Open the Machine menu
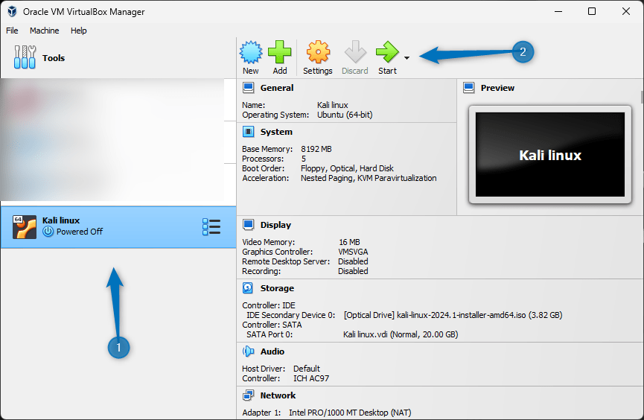 point(45,31)
